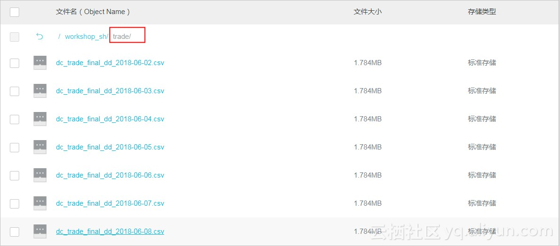The image size is (559, 246).
Task: Click file icon for dc_trade_final_dd_2018-06-05.csv
Action: (40, 147)
